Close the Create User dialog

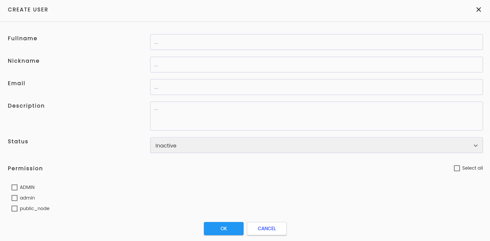pos(479,10)
